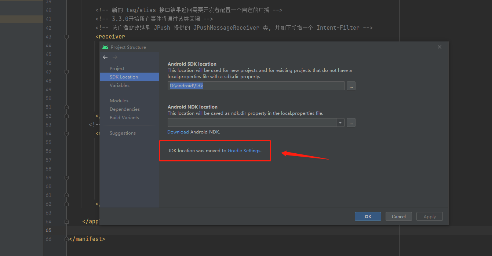Expand the folded code region at line 51
492x256 pixels.
click(x=66, y=107)
